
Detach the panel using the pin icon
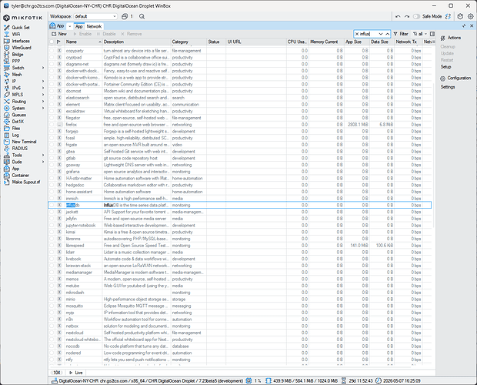[x=464, y=26]
